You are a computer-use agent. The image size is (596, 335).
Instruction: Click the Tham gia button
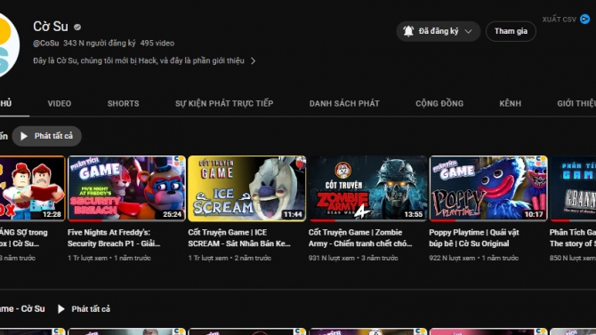click(511, 31)
